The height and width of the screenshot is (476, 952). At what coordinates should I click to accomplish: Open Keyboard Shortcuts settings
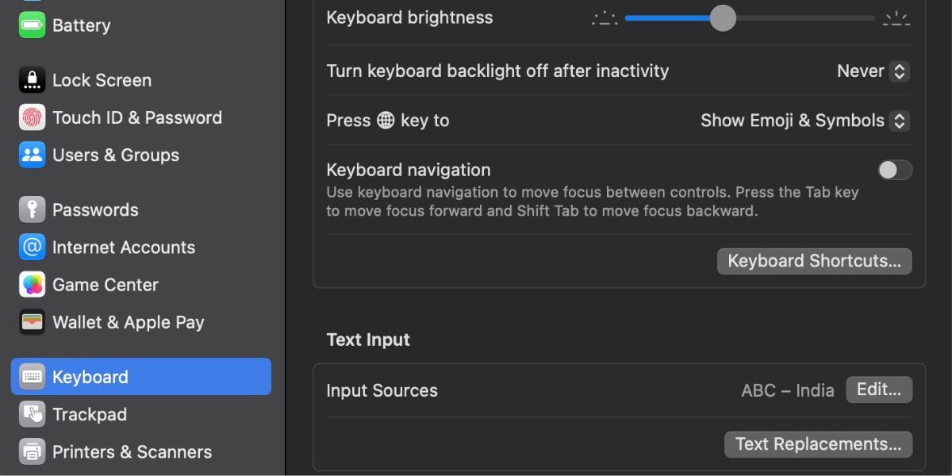(x=814, y=260)
